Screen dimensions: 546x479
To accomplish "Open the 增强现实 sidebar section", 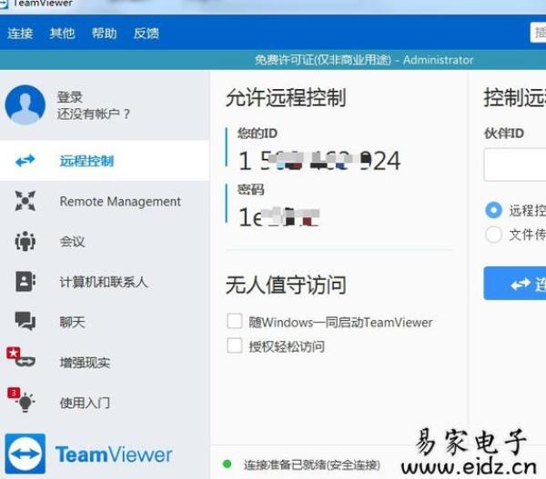I will tap(105, 362).
